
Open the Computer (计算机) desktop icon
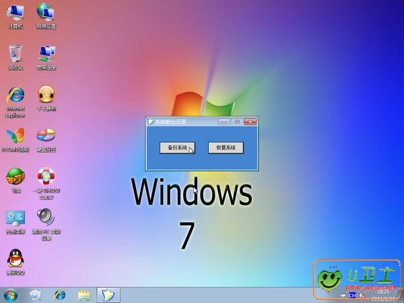point(15,13)
